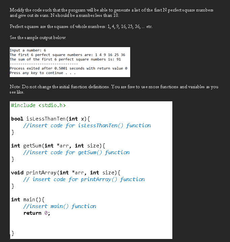The width and height of the screenshot is (230, 242).
Task: Click the 'Input a number: 6' output line
Action: coord(28,50)
